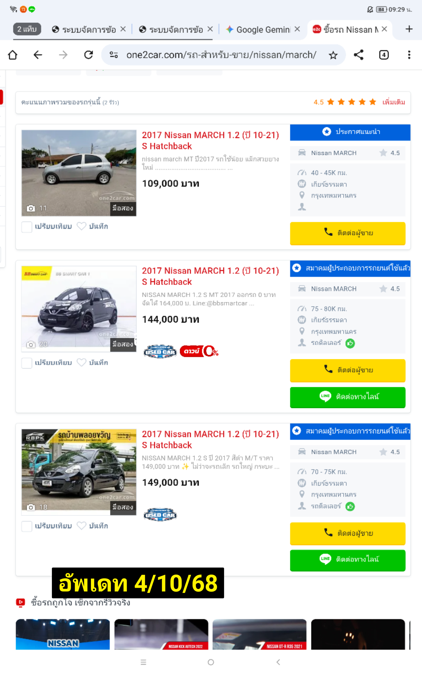The width and height of the screenshot is (422, 675).
Task: Open the share icon in toolbar
Action: 358,55
